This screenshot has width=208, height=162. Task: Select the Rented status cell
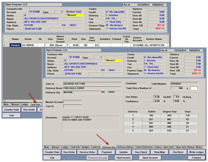tap(15, 45)
